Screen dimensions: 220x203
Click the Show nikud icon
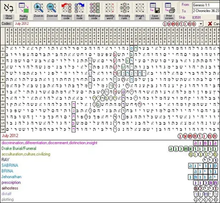[x=9, y=8]
